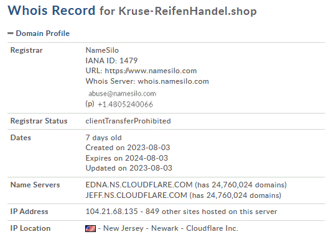Click the Domain Profile heading
This screenshot has width=326, height=237.
tap(43, 34)
